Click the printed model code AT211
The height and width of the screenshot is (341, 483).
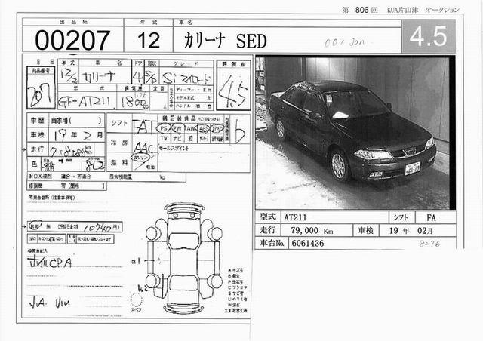[295, 217]
